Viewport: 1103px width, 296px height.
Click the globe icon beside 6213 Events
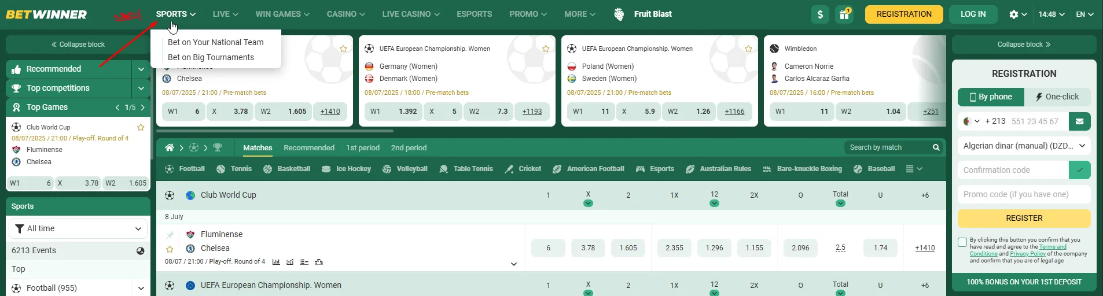(140, 251)
